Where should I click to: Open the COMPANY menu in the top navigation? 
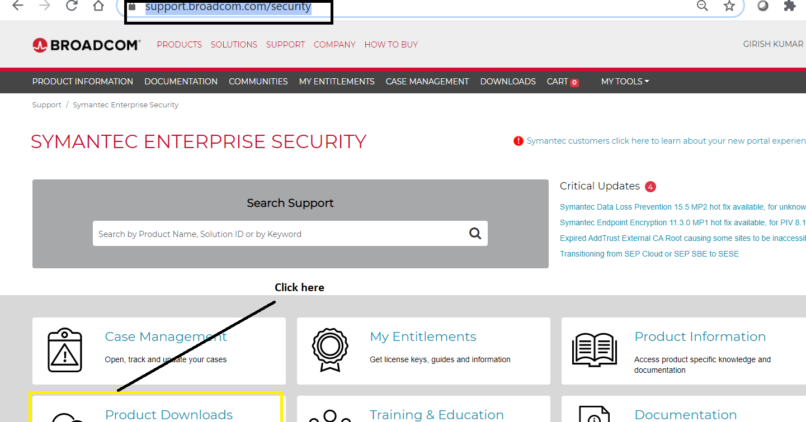pos(334,45)
